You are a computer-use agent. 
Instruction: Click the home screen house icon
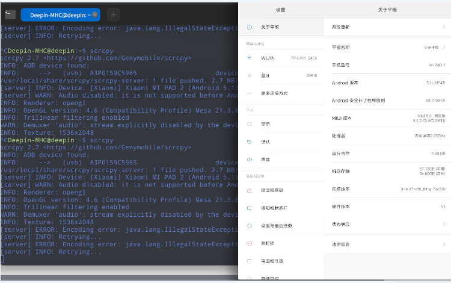pos(250,226)
